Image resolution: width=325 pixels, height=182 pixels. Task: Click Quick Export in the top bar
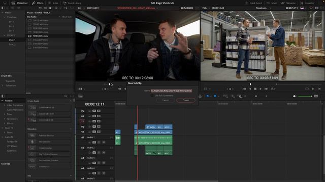(253, 3)
